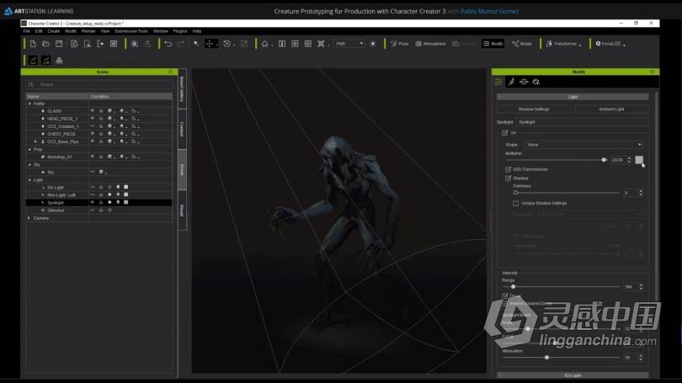
Task: Toggle the spotlight On checkbox
Action: (x=504, y=133)
